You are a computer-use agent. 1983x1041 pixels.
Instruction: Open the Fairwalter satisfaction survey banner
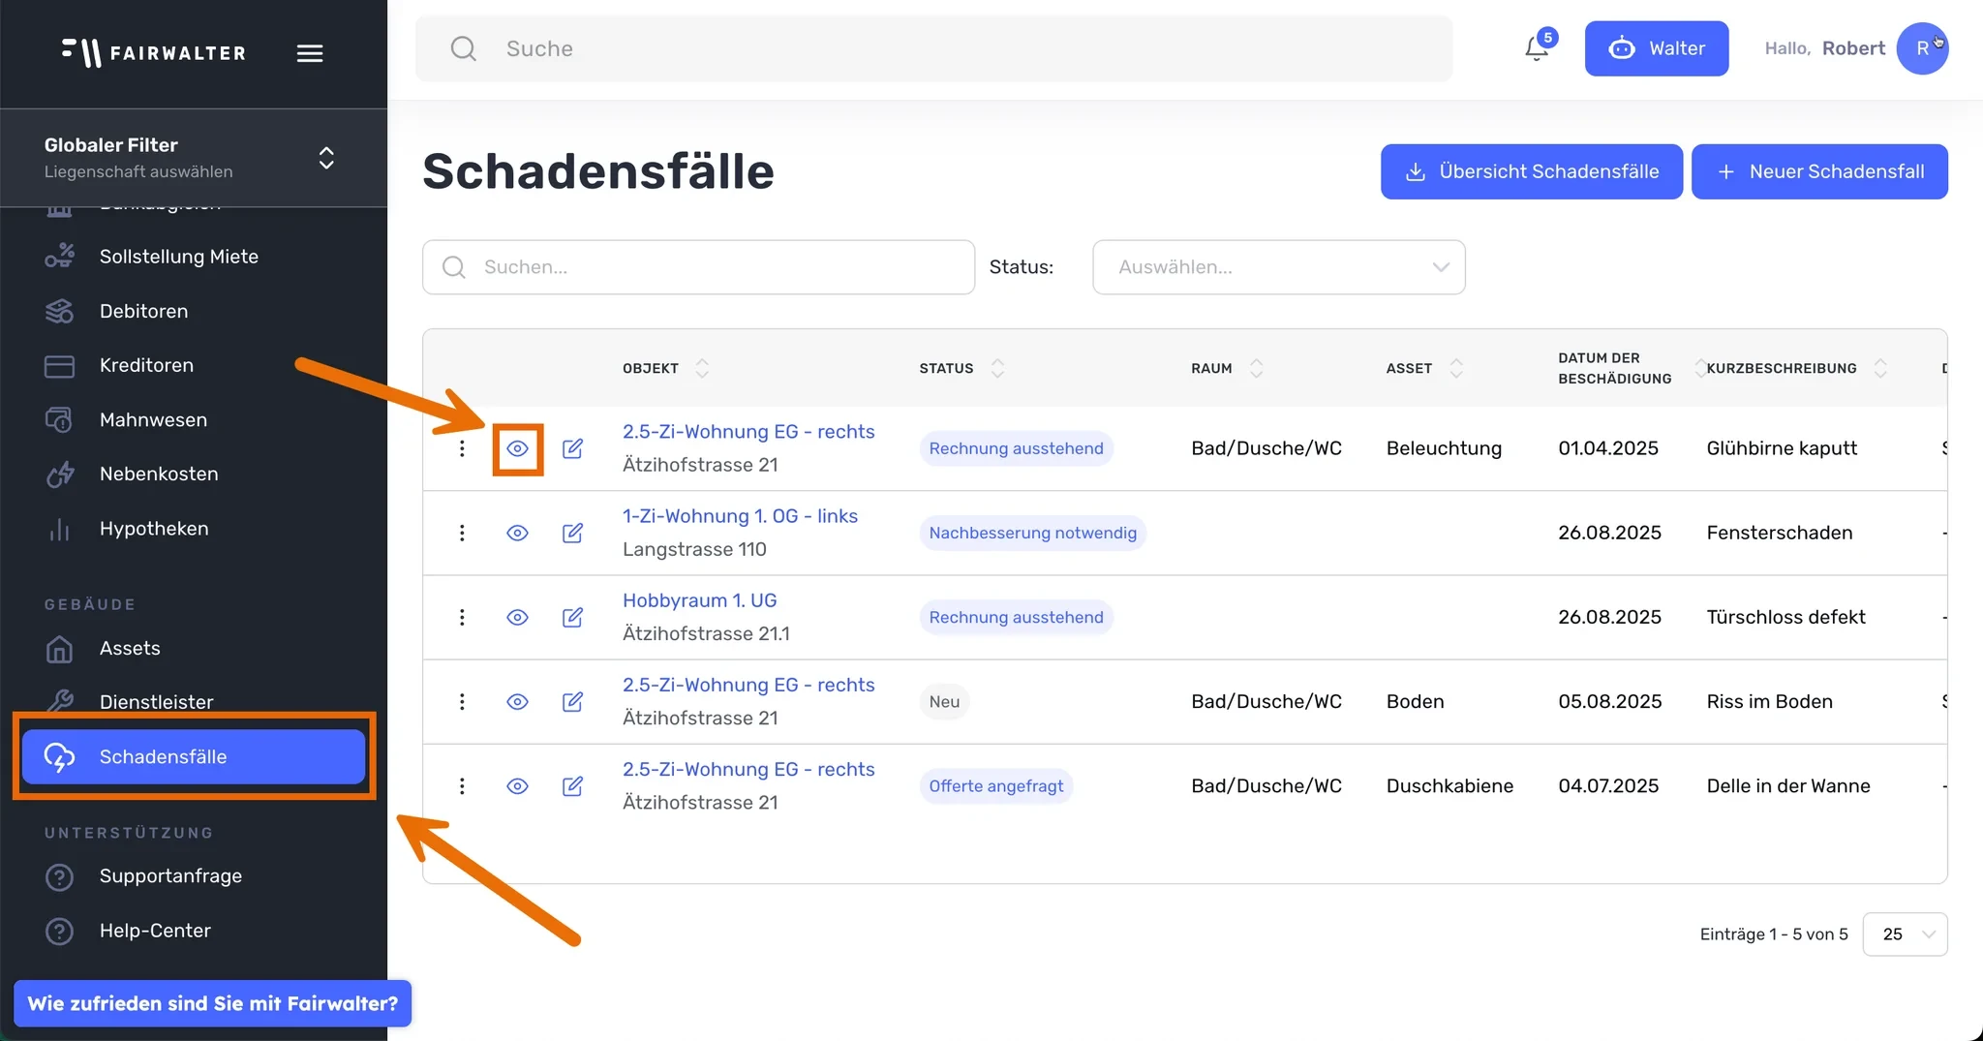[213, 1003]
